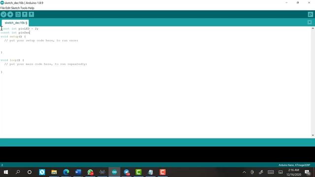
Task: Open the Help menu
Action: click(x=31, y=8)
